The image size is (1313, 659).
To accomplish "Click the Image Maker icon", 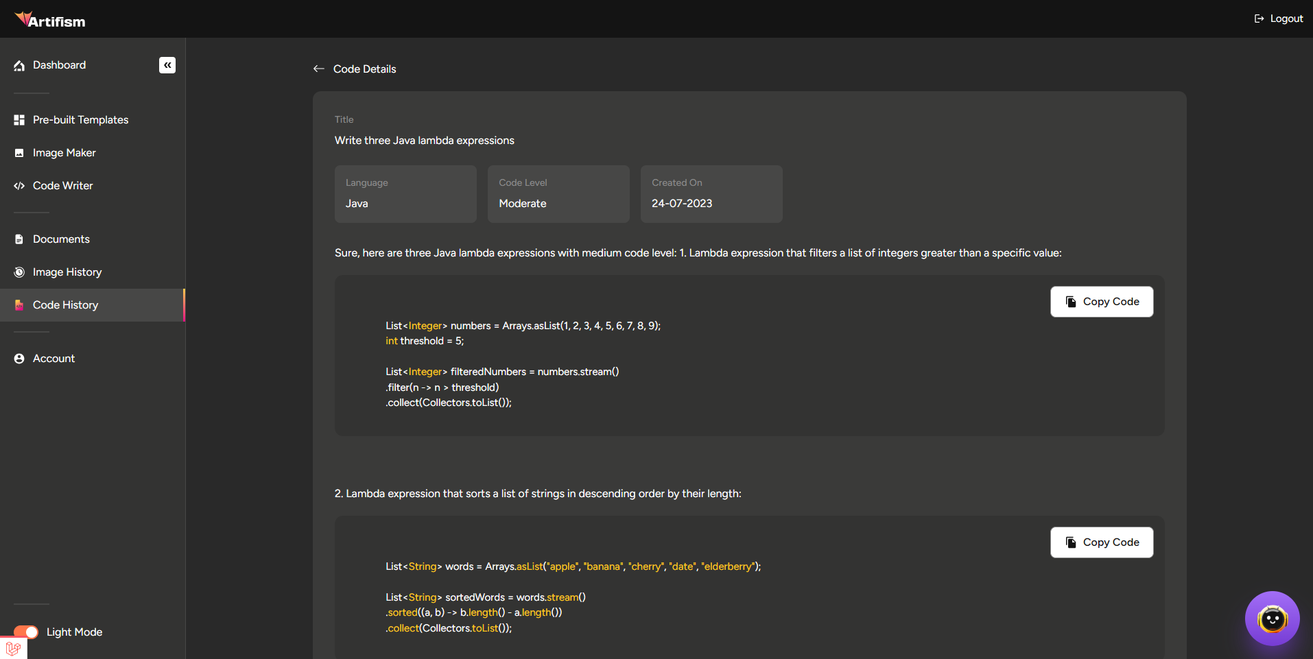I will [19, 153].
